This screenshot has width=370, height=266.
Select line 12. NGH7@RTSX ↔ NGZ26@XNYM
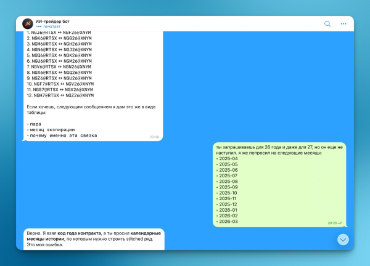click(x=60, y=95)
